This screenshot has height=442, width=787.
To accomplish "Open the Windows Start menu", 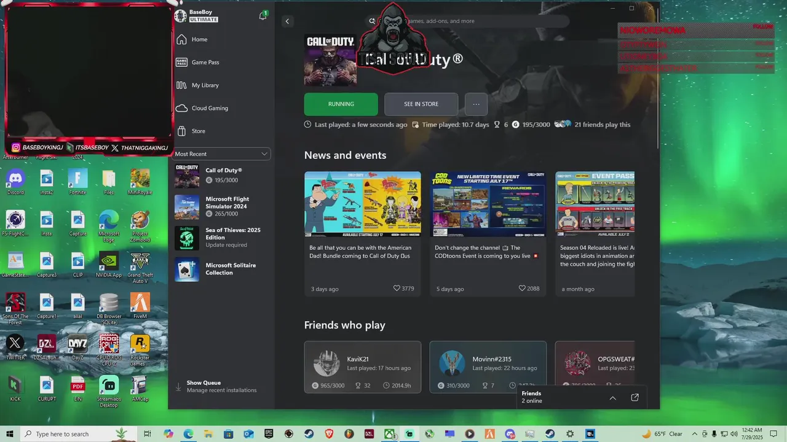I will click(x=9, y=434).
